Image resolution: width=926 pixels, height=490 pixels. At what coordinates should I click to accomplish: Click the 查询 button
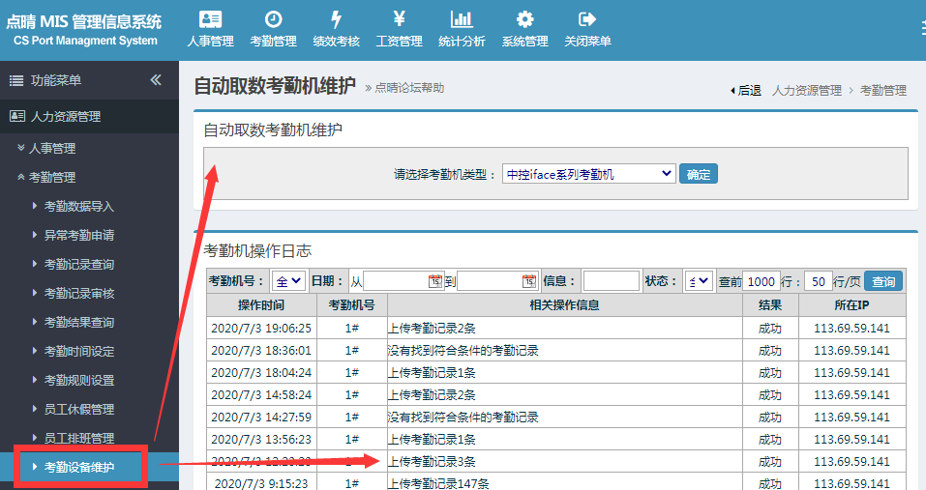[882, 281]
